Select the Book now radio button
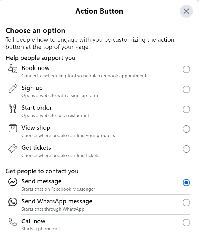Viewport: 199px width, 232px height. (186, 70)
